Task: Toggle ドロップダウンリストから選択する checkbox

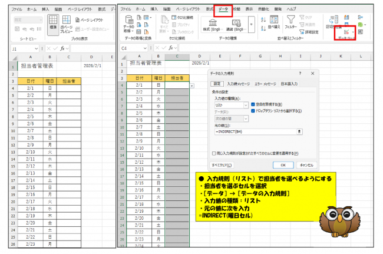Action: tap(253, 111)
